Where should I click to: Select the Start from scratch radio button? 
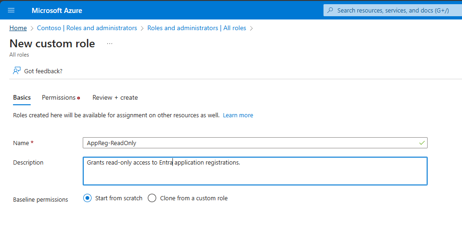point(87,198)
